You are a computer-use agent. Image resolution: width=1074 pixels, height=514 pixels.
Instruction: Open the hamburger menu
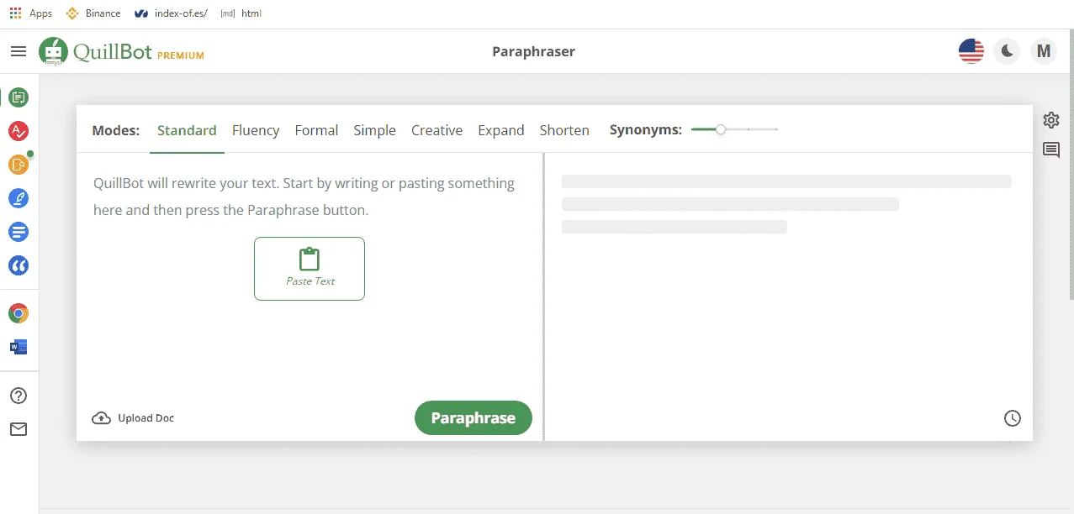[19, 51]
